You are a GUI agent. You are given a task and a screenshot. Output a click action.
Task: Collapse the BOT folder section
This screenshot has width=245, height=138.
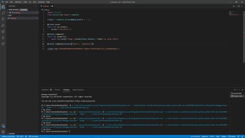point(10,15)
